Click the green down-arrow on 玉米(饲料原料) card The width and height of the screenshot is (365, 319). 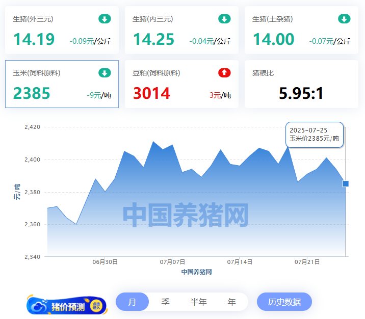coord(105,73)
